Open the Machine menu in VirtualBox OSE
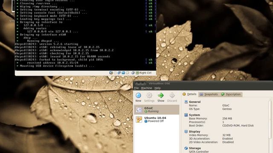The width and height of the screenshot is (273, 153). (146, 88)
